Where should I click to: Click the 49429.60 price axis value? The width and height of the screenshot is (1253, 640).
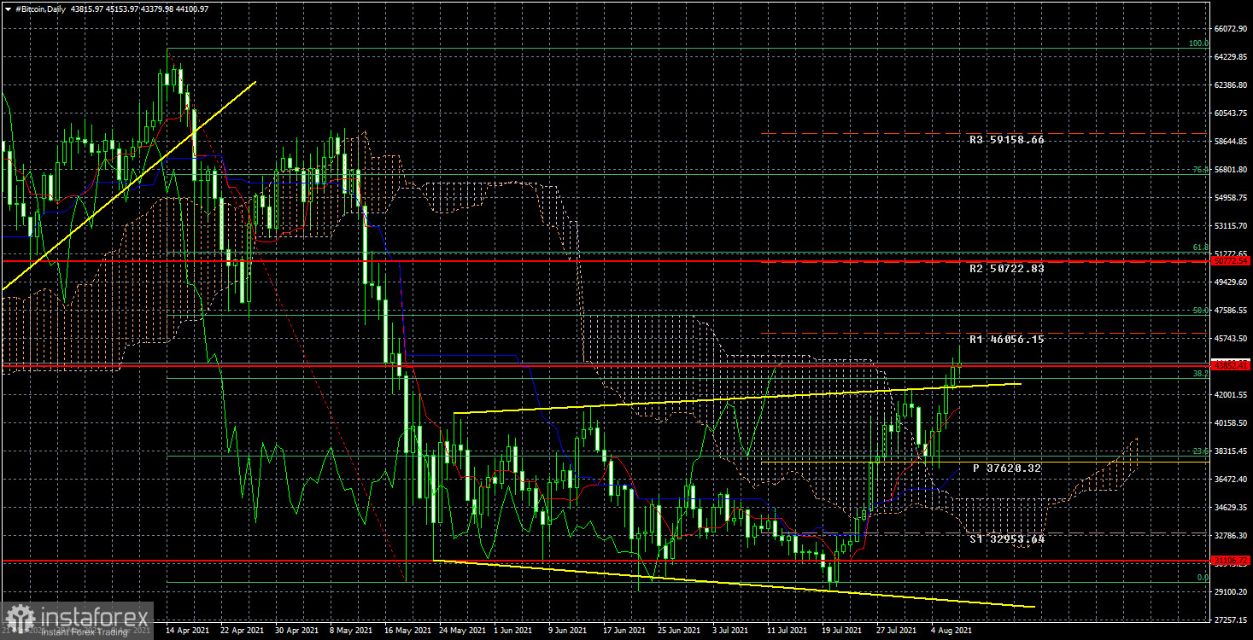(1232, 282)
